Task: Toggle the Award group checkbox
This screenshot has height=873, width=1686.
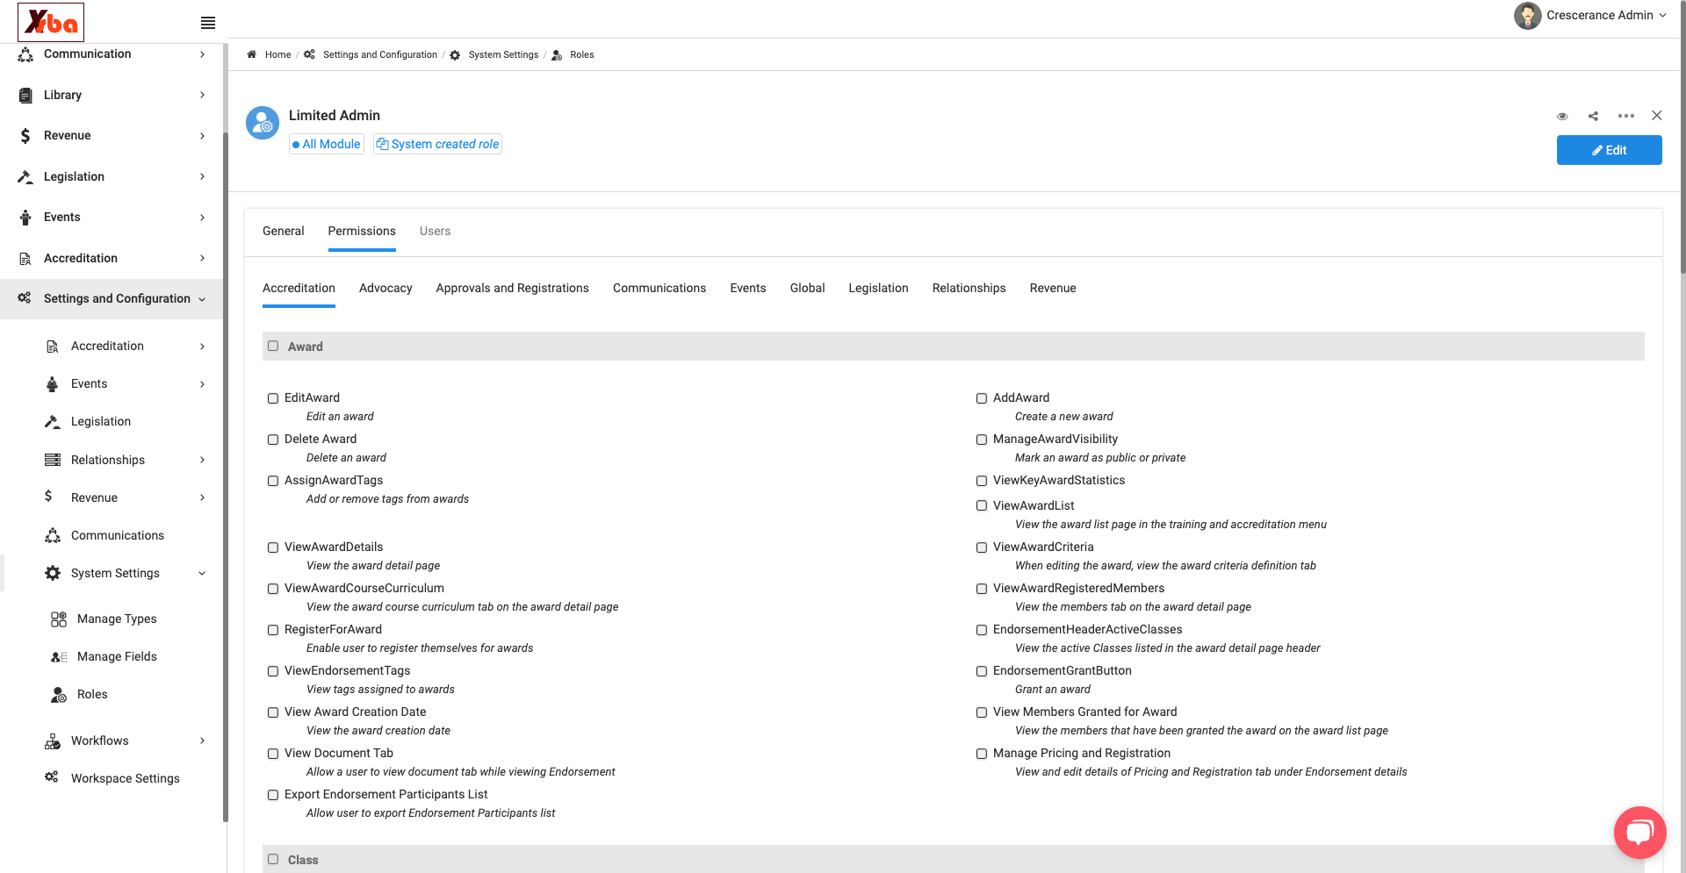Action: pyautogui.click(x=273, y=346)
